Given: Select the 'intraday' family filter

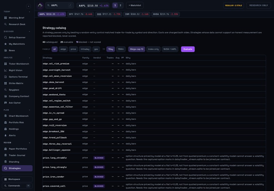Looking at the screenshot, I should (85, 49).
